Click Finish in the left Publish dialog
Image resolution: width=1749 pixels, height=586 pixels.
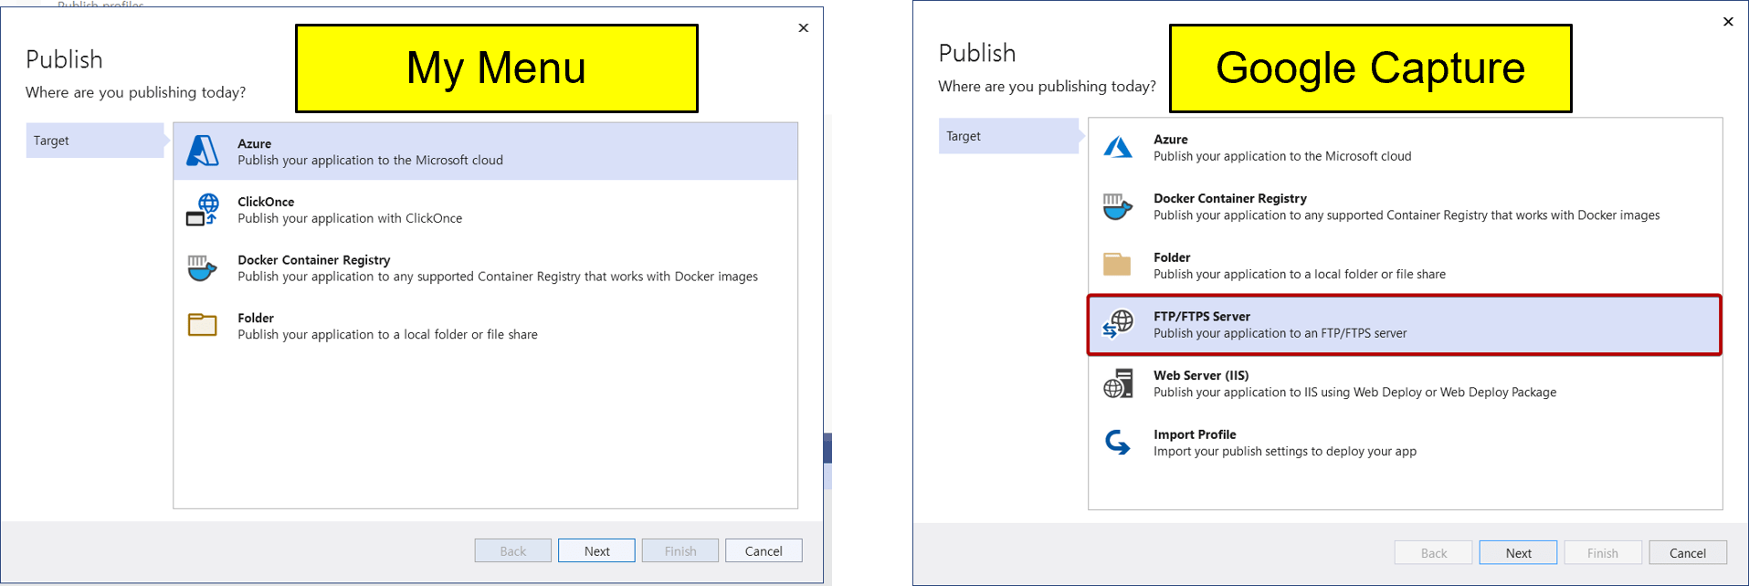pyautogui.click(x=680, y=550)
